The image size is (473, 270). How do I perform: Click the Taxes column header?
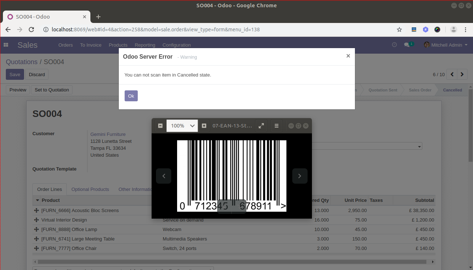pyautogui.click(x=376, y=200)
